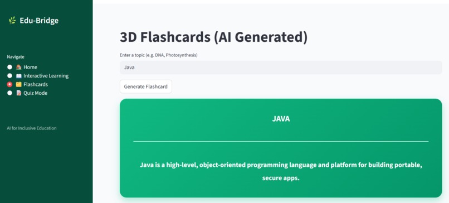Click the folder icon beside Flashcards
The height and width of the screenshot is (203, 449).
(18, 85)
